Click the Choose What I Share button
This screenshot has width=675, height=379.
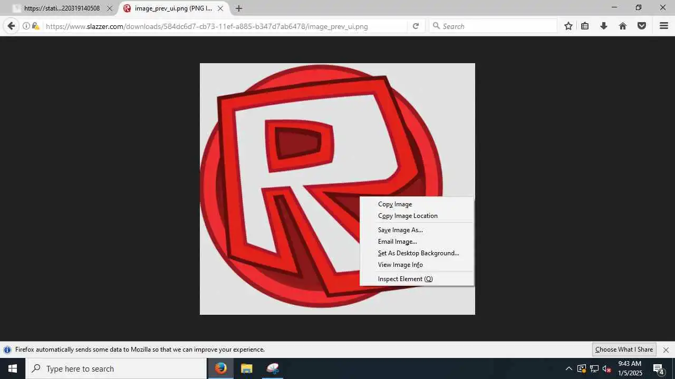click(624, 350)
